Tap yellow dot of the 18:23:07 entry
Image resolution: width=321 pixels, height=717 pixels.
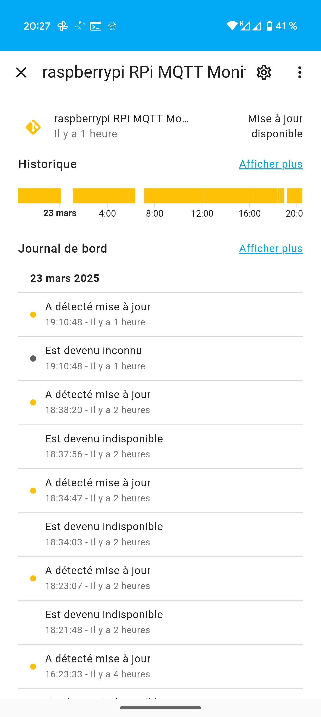click(x=33, y=578)
